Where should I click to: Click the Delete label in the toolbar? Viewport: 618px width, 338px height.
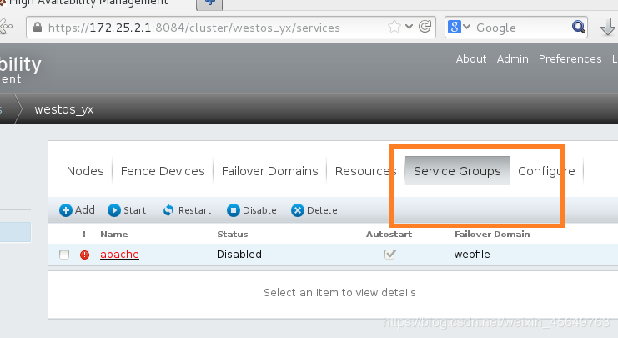click(322, 210)
